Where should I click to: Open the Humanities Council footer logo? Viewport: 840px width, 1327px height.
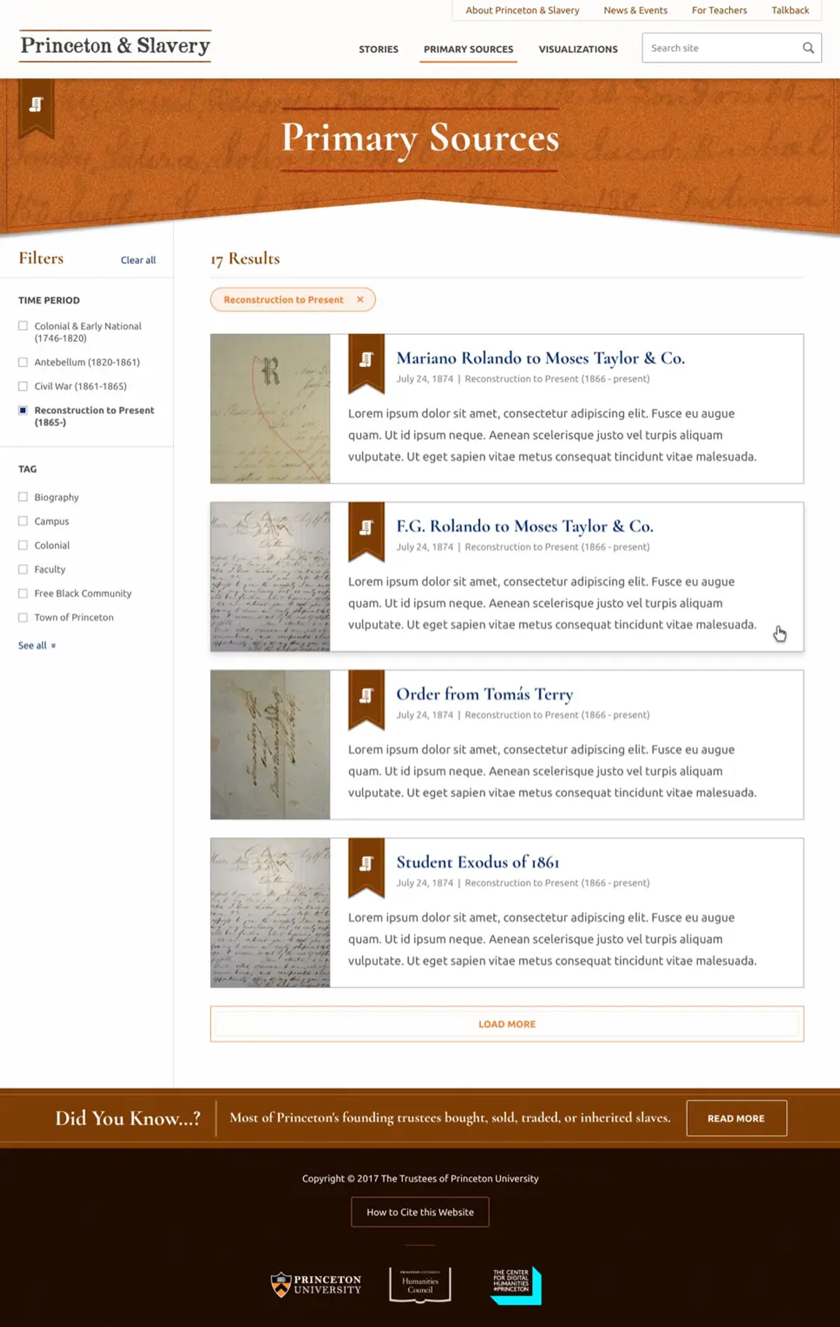click(x=420, y=1284)
